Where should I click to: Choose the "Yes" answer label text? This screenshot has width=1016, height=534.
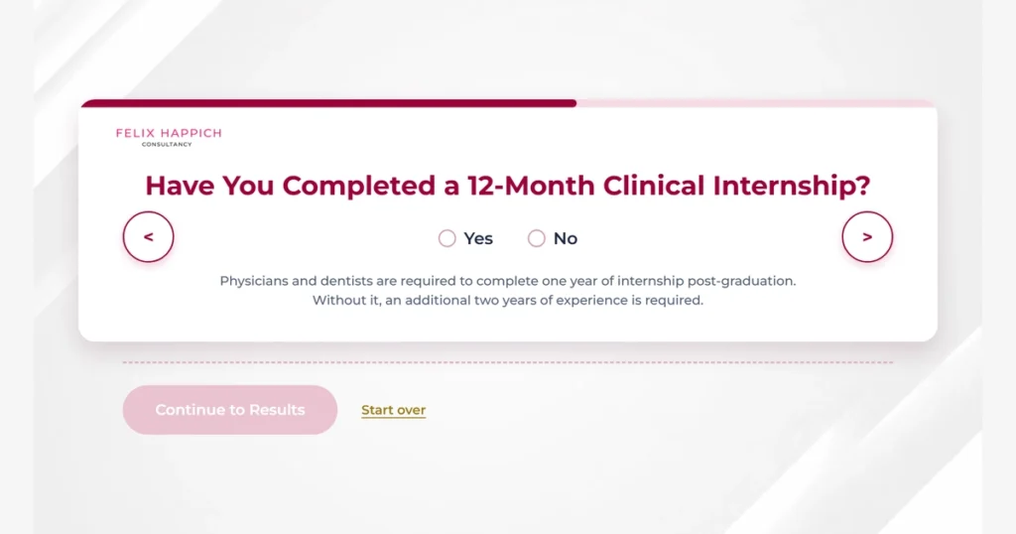(x=478, y=238)
